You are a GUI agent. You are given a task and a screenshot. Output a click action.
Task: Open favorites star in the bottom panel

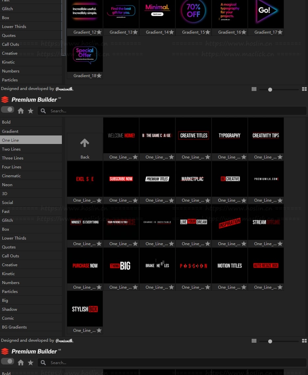[31, 362]
